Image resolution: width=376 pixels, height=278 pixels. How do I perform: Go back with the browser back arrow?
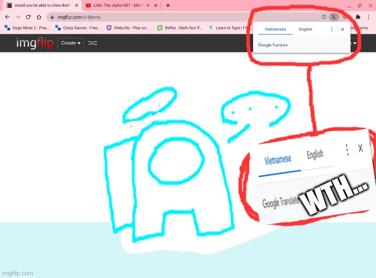pyautogui.click(x=7, y=17)
